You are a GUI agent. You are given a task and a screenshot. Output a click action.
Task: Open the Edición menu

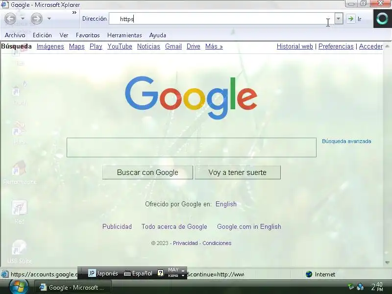pos(42,35)
